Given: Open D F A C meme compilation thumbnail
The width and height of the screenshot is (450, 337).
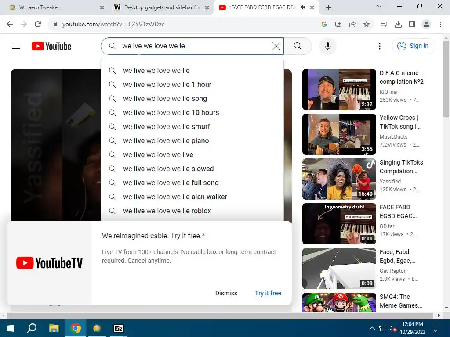Looking at the screenshot, I should tap(339, 90).
